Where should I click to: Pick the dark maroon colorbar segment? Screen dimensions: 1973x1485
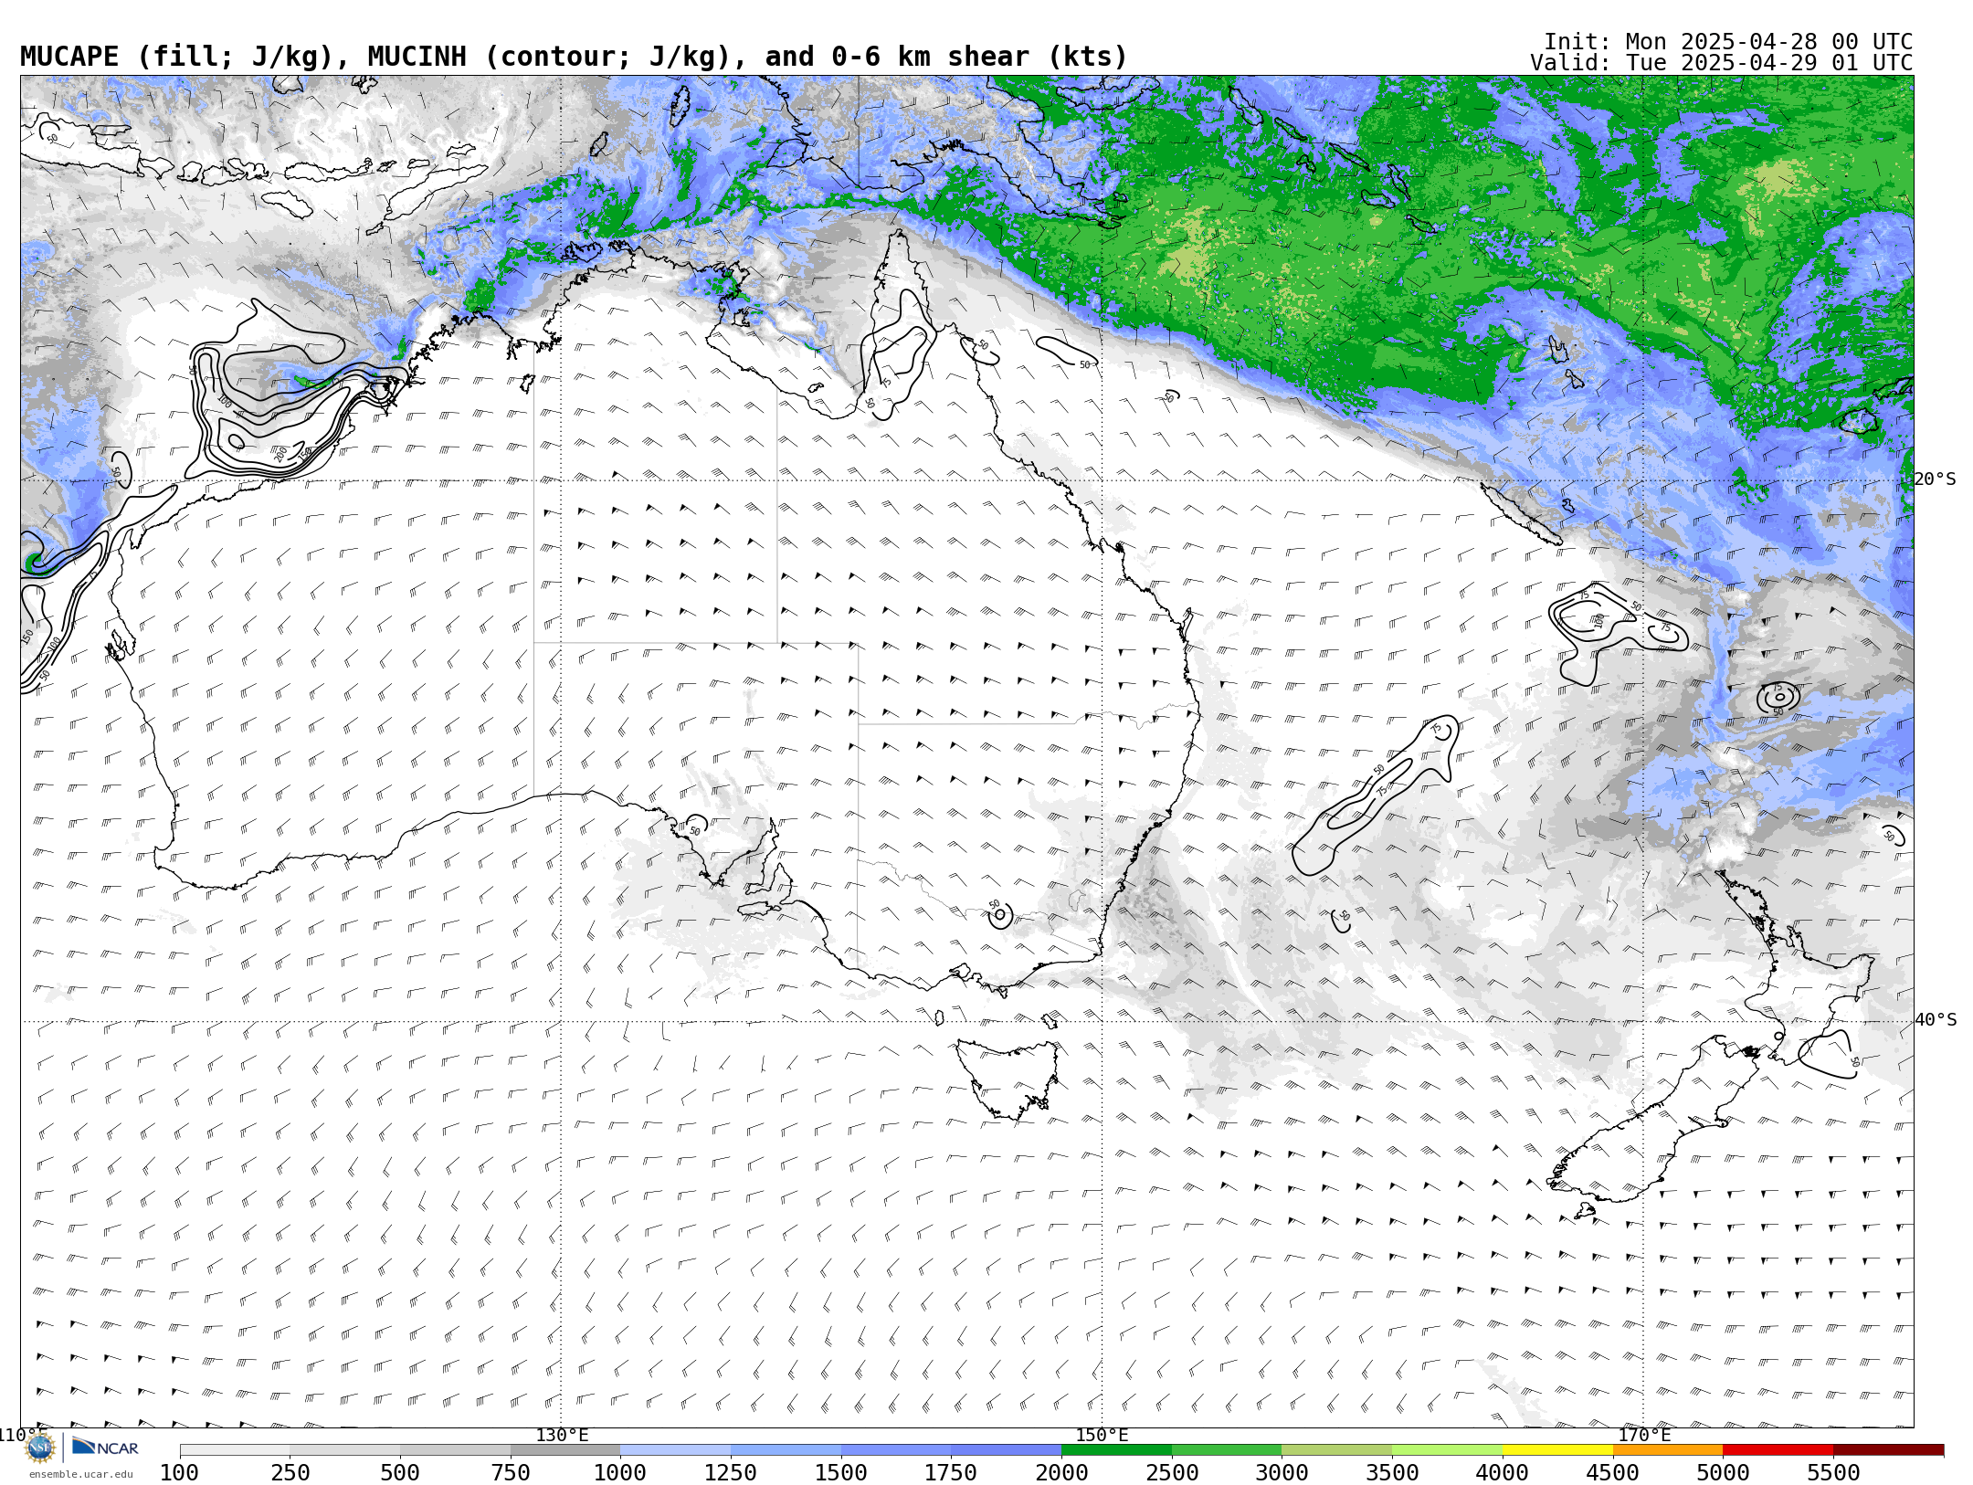click(1888, 1450)
